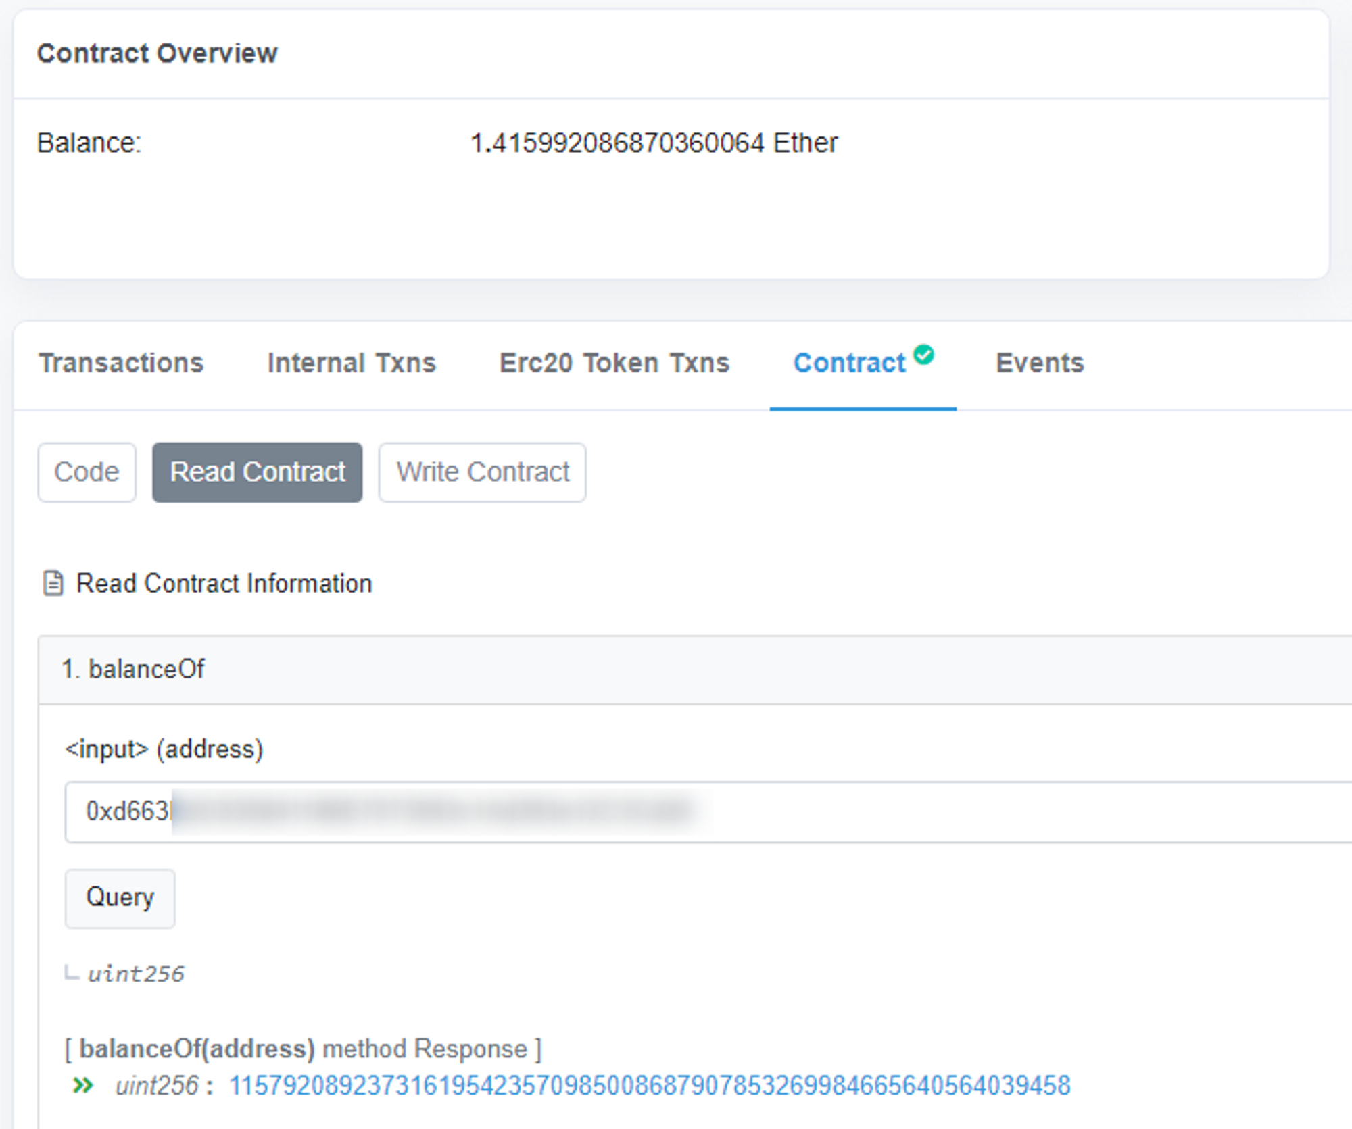This screenshot has width=1352, height=1129.
Task: Click the uint256 balance result number
Action: coord(649,1086)
